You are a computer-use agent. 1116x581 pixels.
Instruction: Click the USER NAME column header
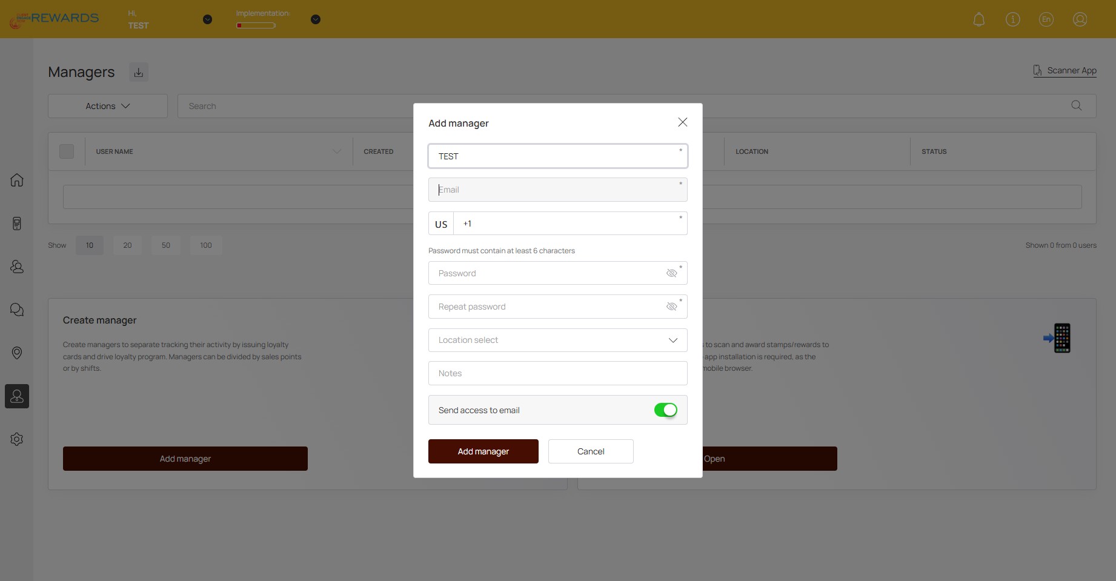pyautogui.click(x=115, y=151)
